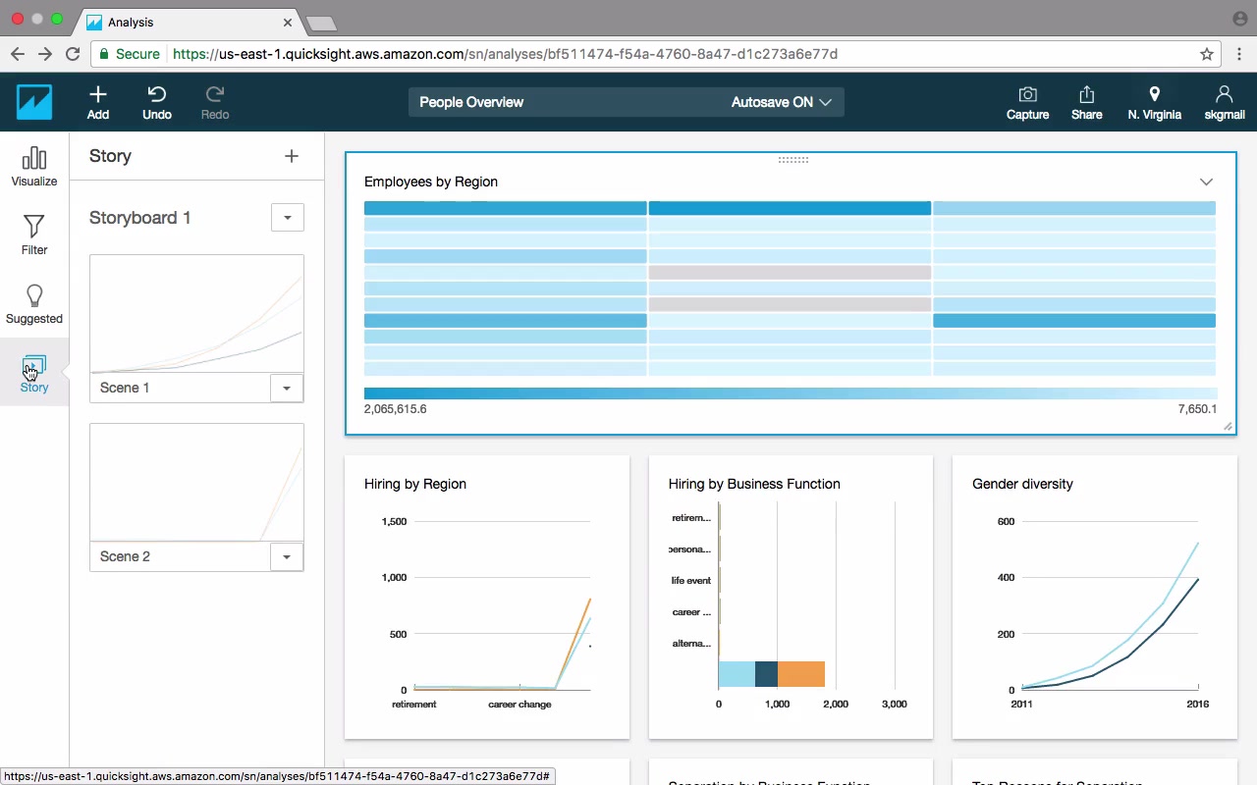
Task: Click the 2,065,615.6 legend value
Action: click(395, 409)
